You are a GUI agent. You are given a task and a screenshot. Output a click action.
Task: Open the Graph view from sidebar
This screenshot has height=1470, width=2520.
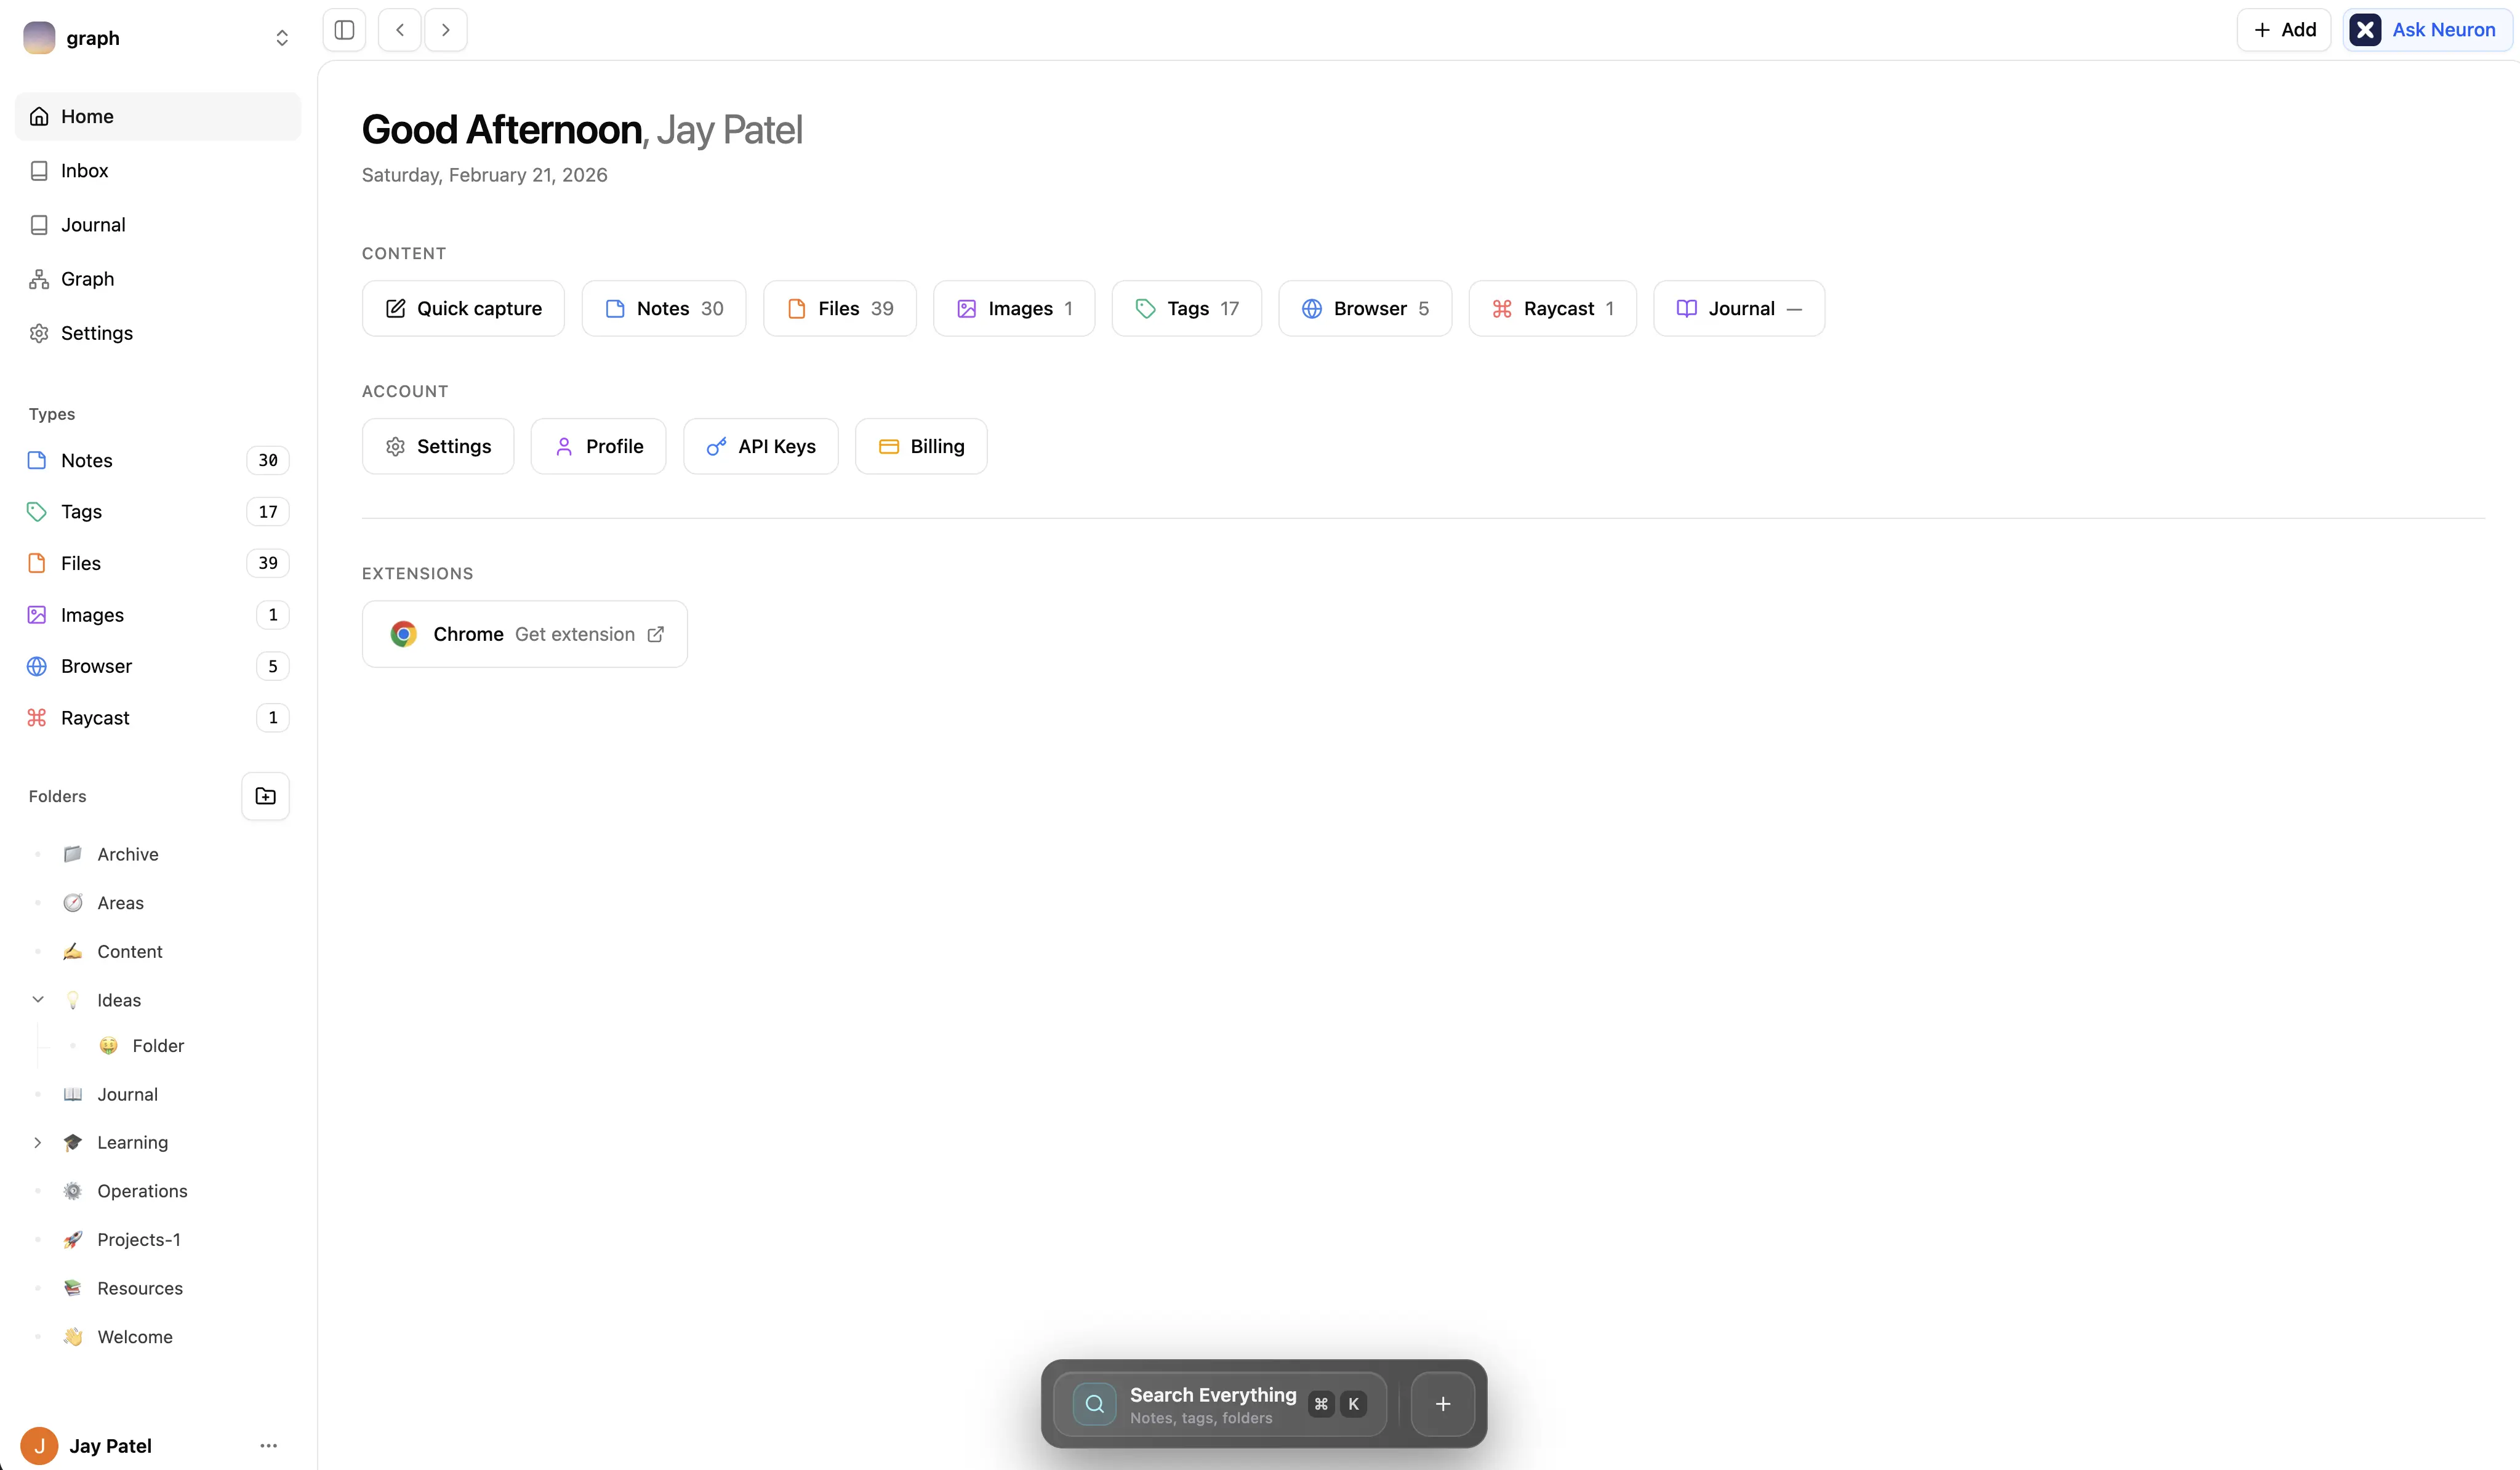[x=87, y=278]
